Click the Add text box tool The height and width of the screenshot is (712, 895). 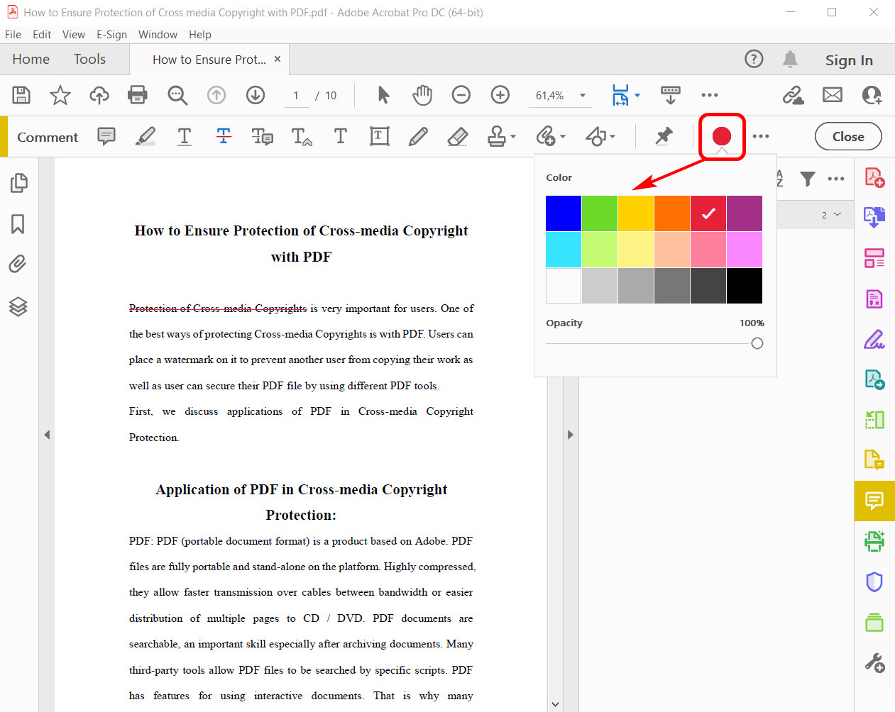[380, 136]
